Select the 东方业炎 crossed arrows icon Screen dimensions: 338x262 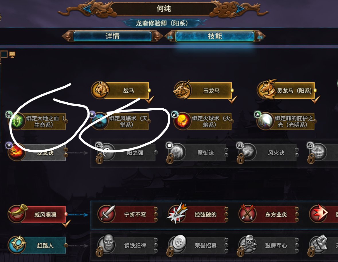coord(247,213)
